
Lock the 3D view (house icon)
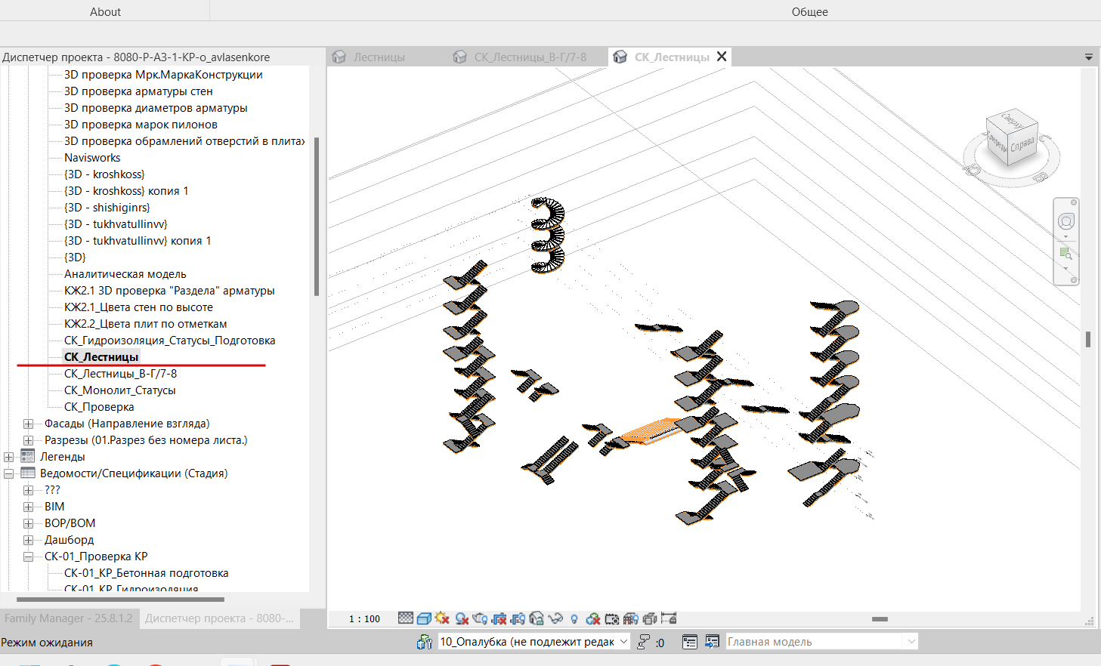[x=537, y=618]
